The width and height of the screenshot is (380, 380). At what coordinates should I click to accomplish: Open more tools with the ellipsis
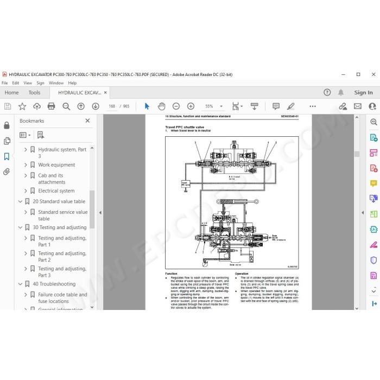pos(313,106)
